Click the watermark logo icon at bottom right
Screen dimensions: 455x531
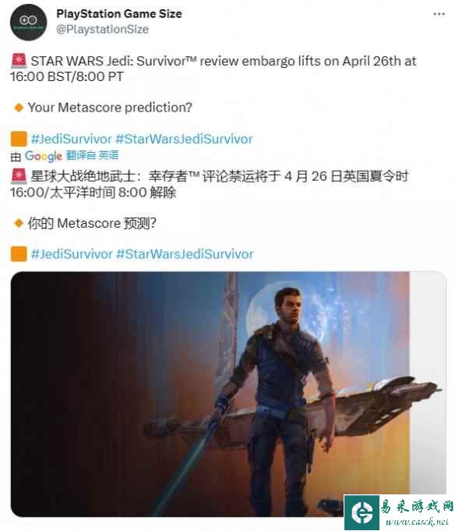tap(362, 512)
